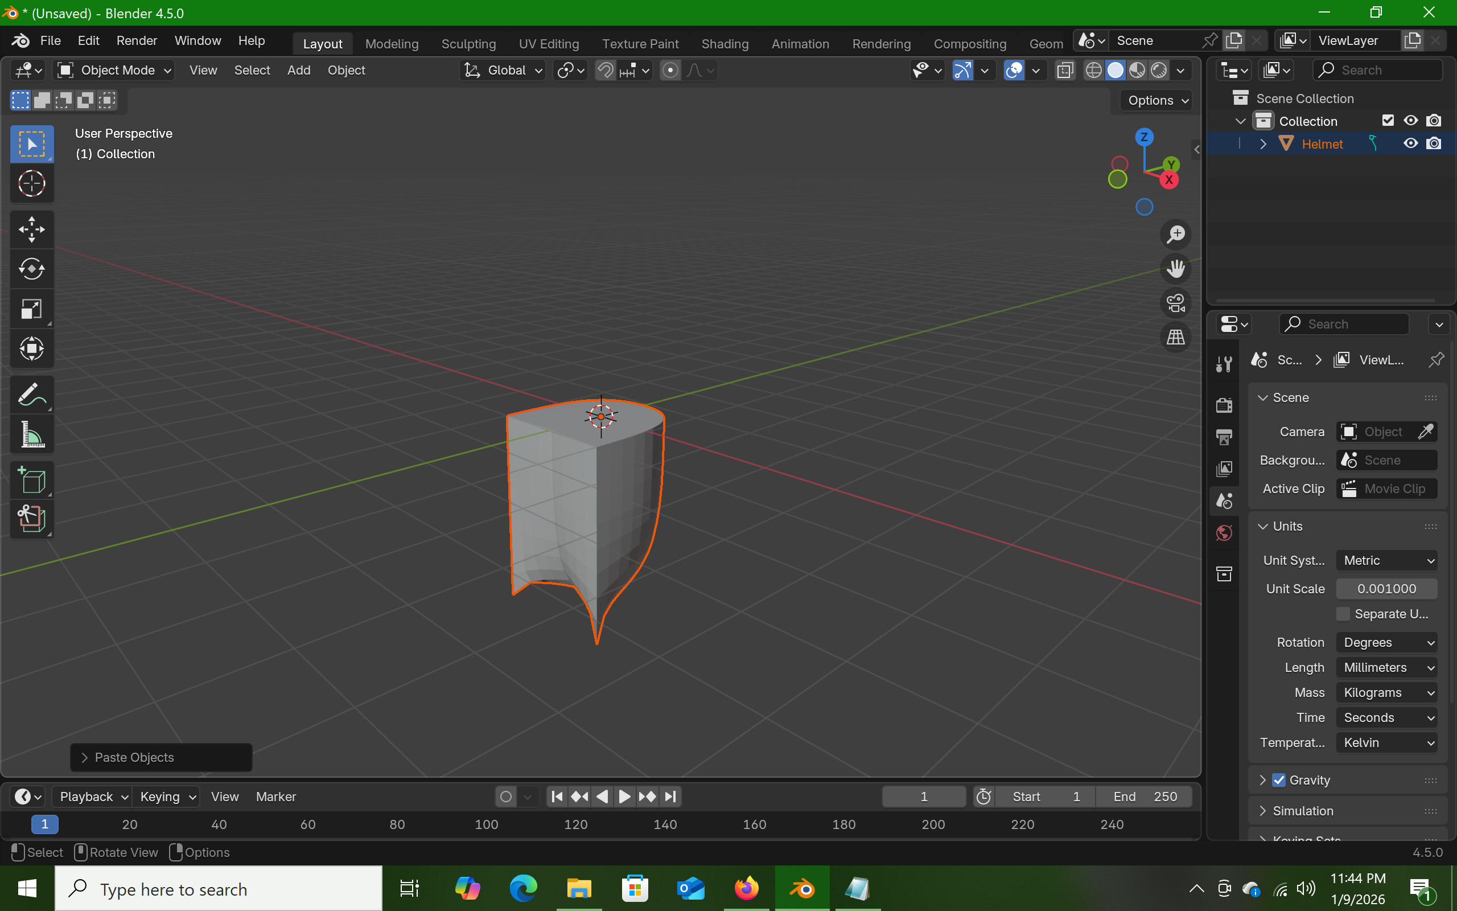This screenshot has width=1457, height=911.
Task: Play the animation forward
Action: (x=624, y=797)
